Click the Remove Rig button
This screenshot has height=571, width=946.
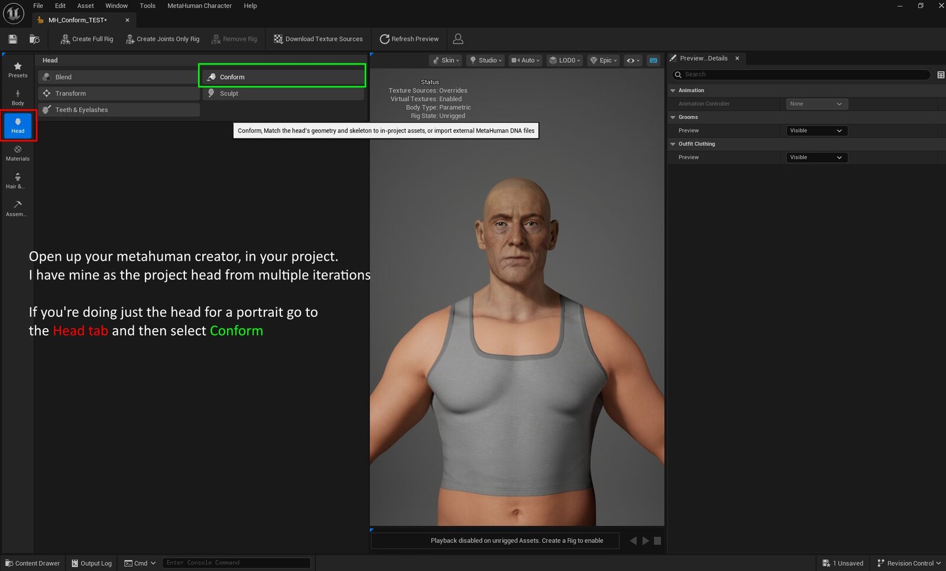click(x=234, y=39)
